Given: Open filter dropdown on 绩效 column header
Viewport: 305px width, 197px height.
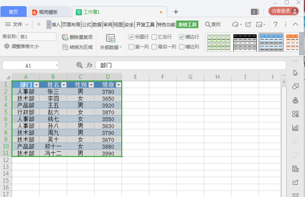Looking at the screenshot, I should click(x=118, y=85).
